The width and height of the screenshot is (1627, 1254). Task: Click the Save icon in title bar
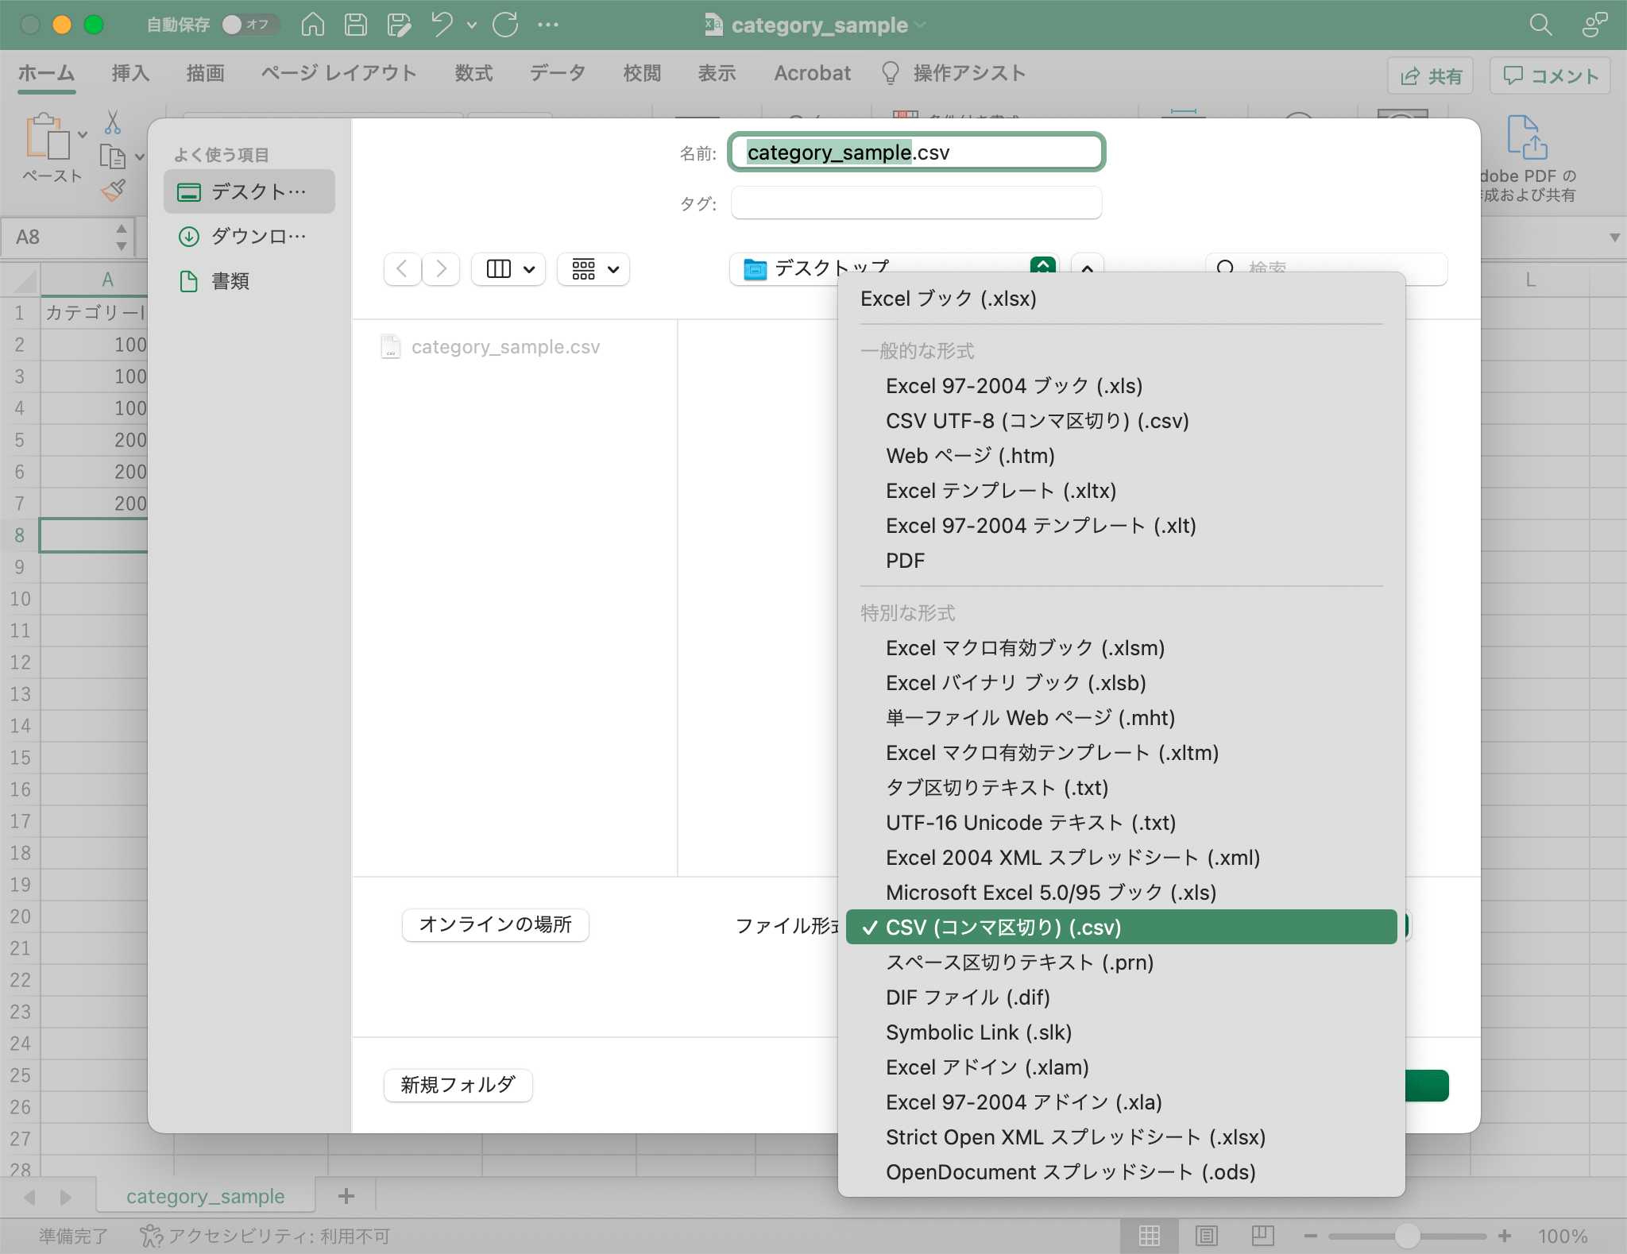tap(355, 25)
